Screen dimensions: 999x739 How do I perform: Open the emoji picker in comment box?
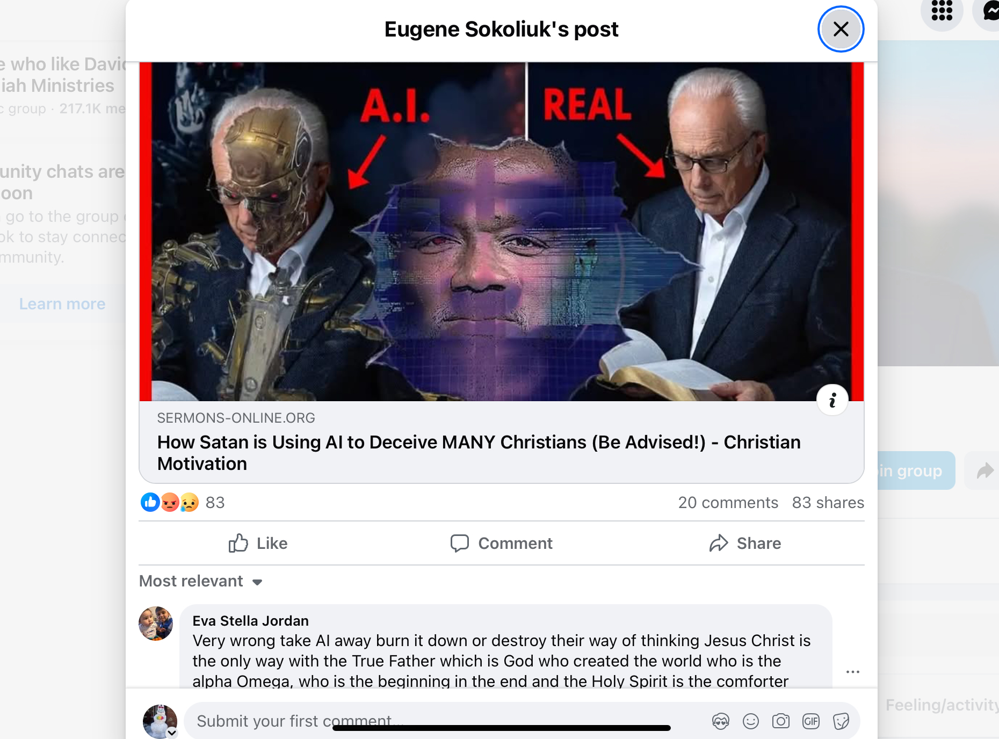(x=751, y=721)
